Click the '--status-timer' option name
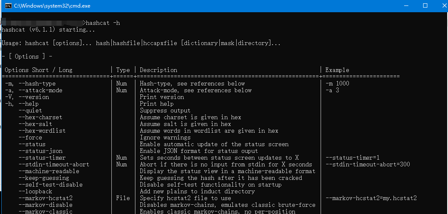448x214 pixels. coord(42,158)
